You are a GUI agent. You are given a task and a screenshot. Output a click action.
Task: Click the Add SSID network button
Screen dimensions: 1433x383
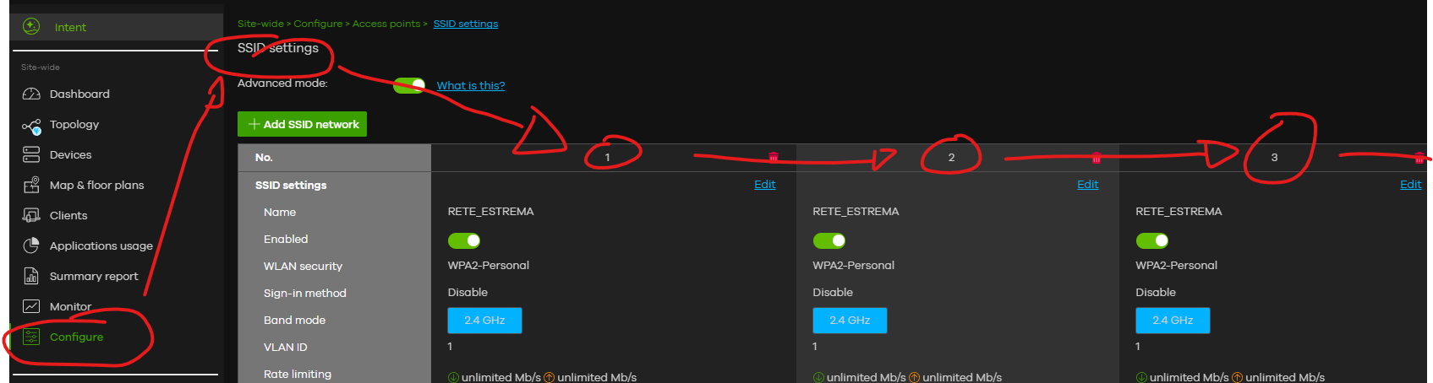point(302,124)
